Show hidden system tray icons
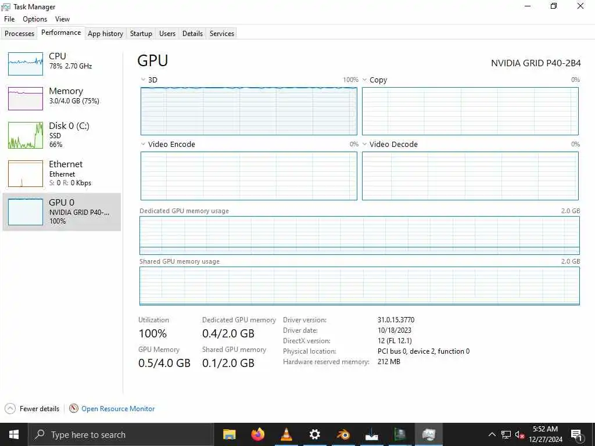Image resolution: width=595 pixels, height=446 pixels. click(492, 434)
